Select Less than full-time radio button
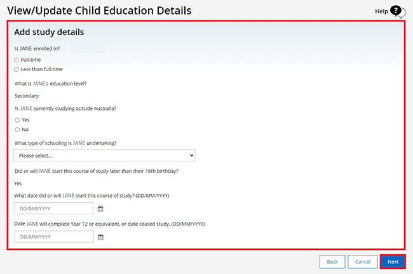413x274 pixels. 17,69
